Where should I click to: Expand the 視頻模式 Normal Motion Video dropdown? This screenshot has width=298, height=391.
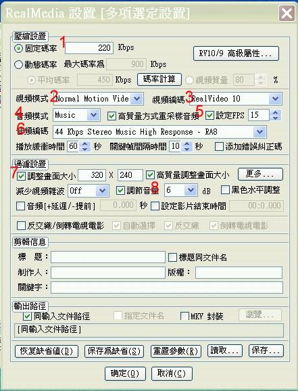point(137,99)
